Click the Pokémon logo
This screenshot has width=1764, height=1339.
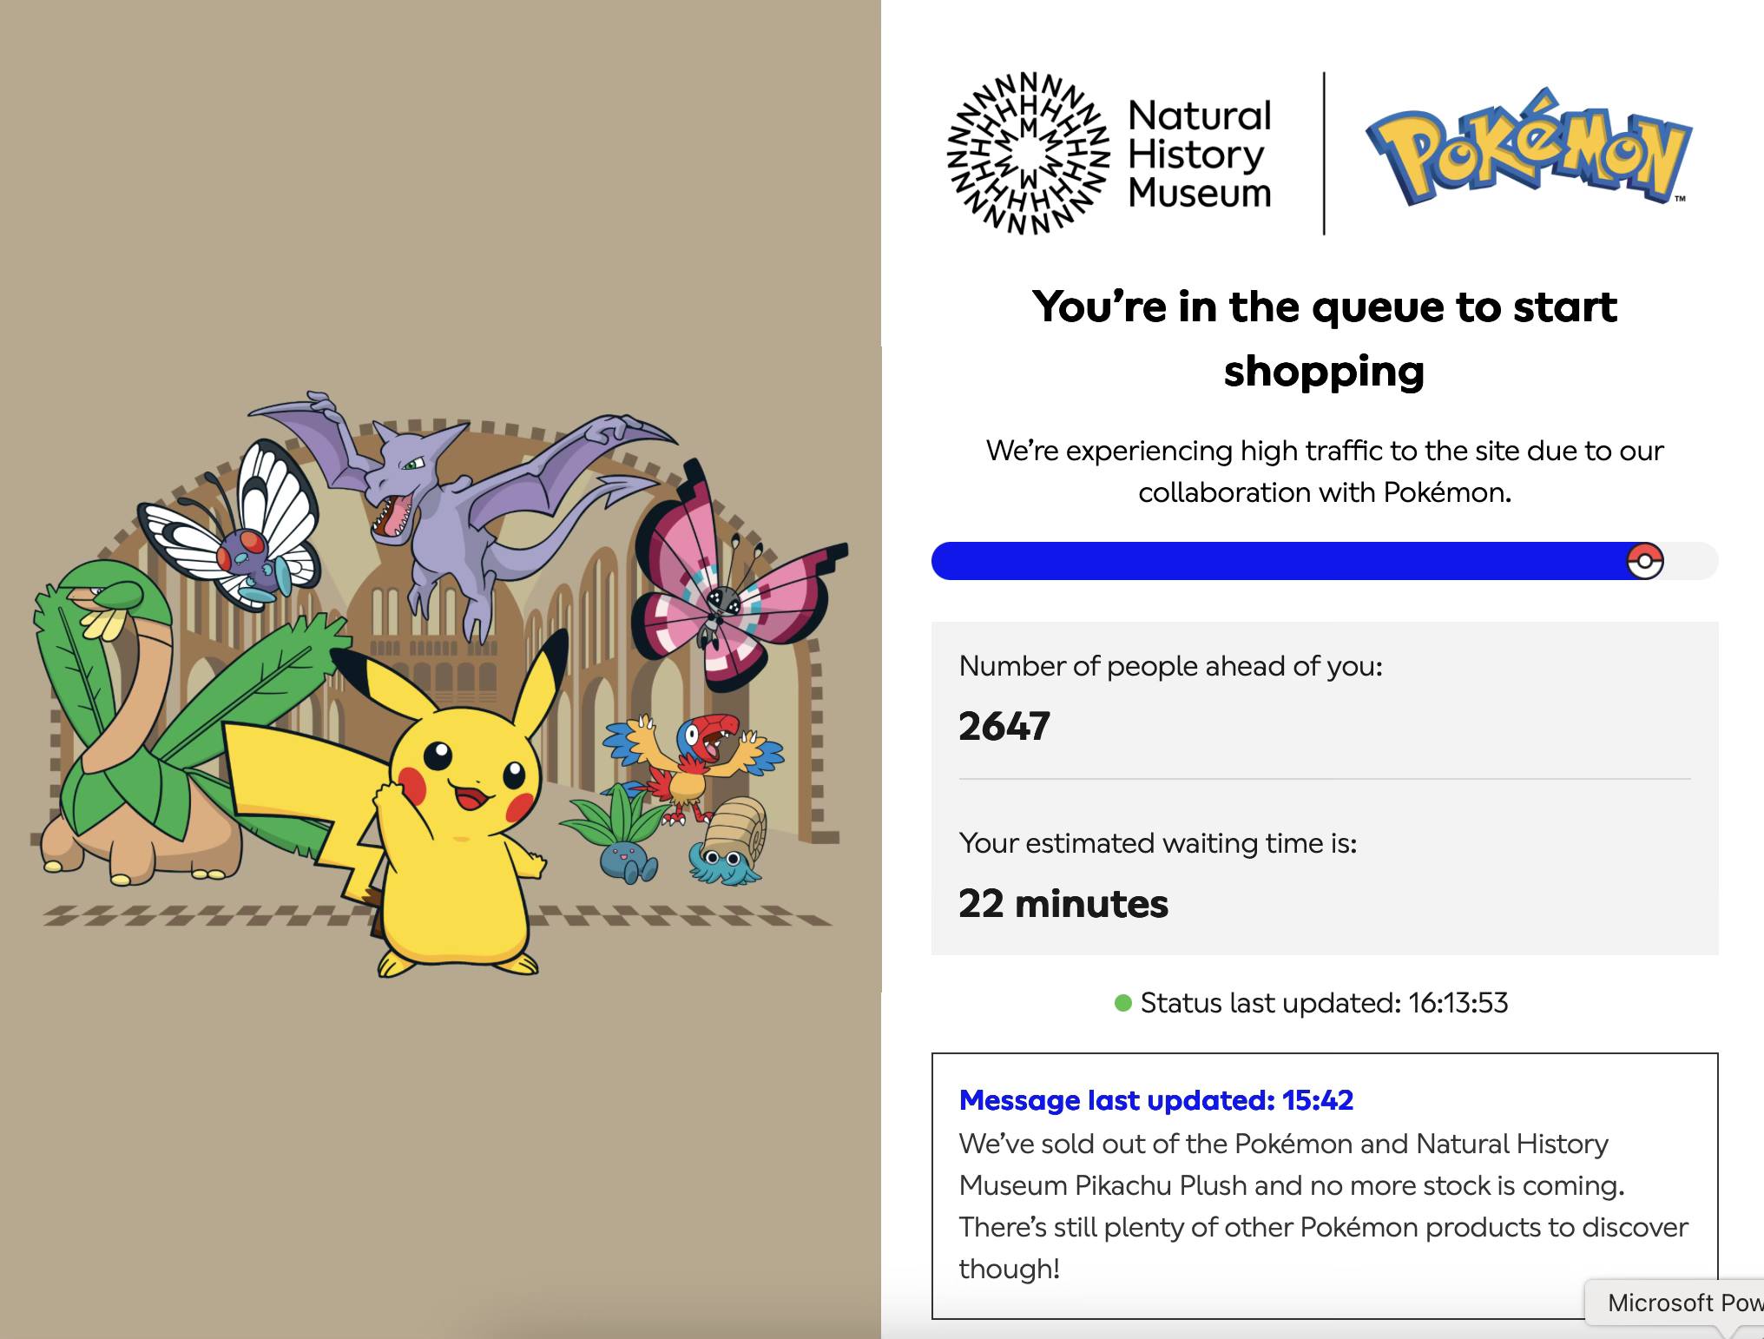click(1528, 149)
